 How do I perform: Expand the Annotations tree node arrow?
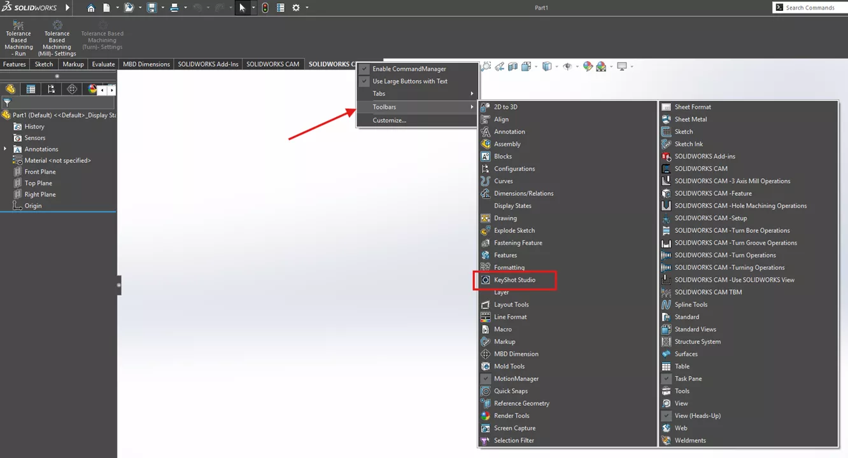(x=6, y=149)
